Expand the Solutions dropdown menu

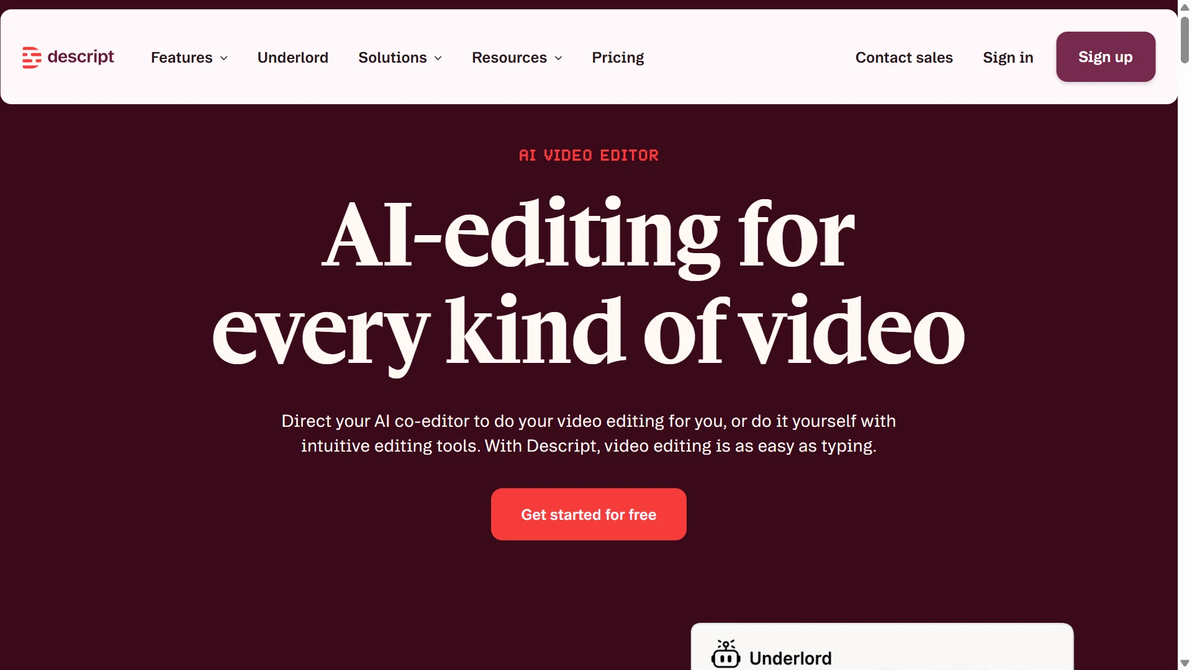click(x=400, y=58)
